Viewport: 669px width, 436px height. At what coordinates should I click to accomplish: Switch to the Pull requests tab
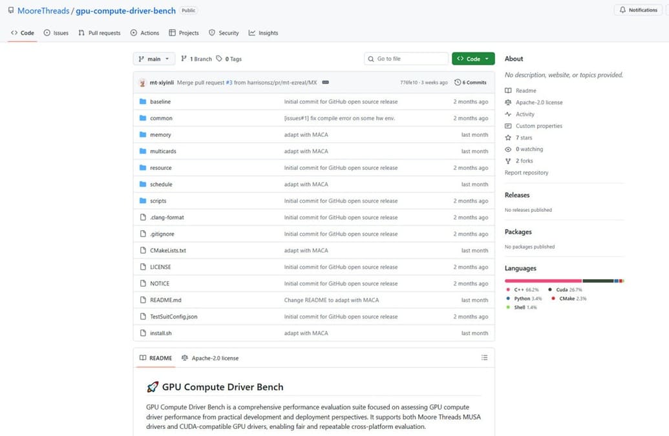pyautogui.click(x=99, y=32)
